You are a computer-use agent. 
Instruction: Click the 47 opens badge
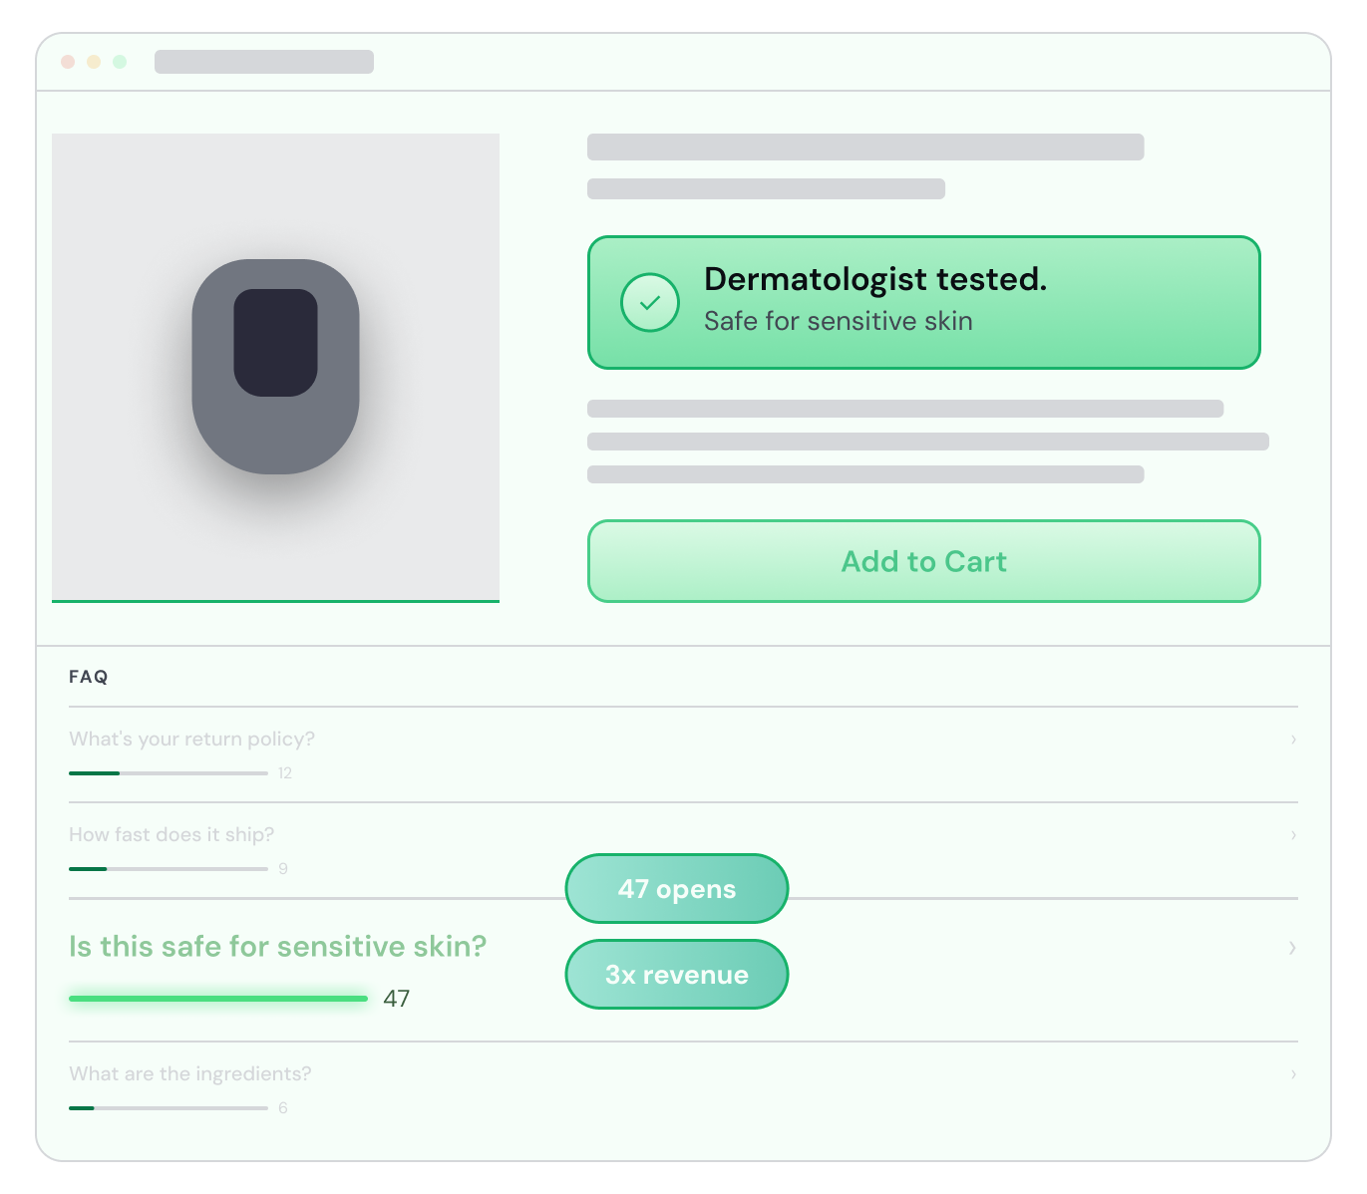[677, 889]
